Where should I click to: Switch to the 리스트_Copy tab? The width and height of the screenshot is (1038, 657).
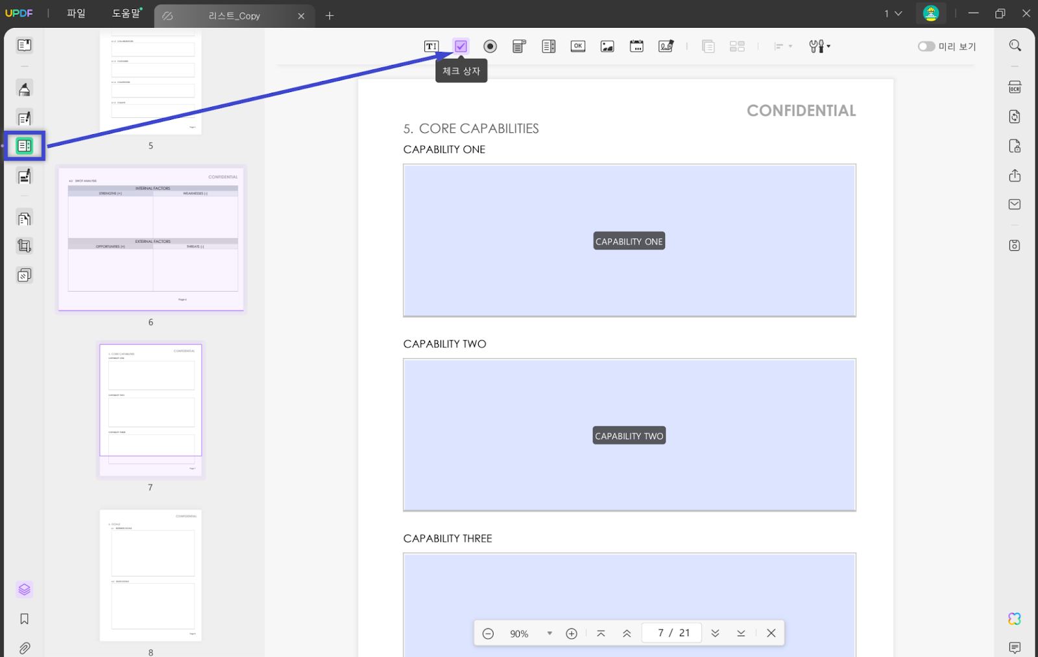point(234,16)
